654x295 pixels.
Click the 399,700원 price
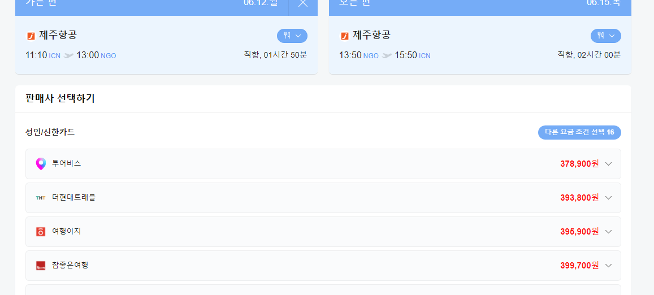tap(579, 266)
